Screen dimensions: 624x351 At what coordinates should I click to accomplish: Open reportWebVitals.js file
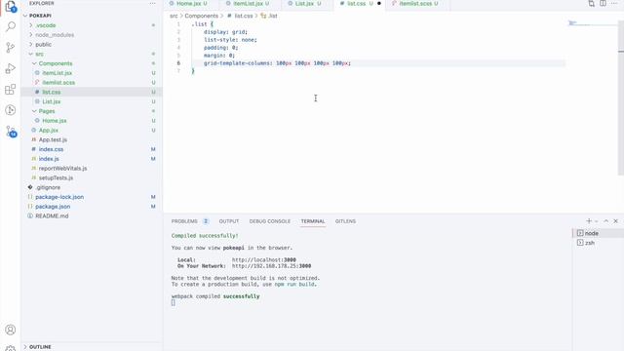point(62,169)
